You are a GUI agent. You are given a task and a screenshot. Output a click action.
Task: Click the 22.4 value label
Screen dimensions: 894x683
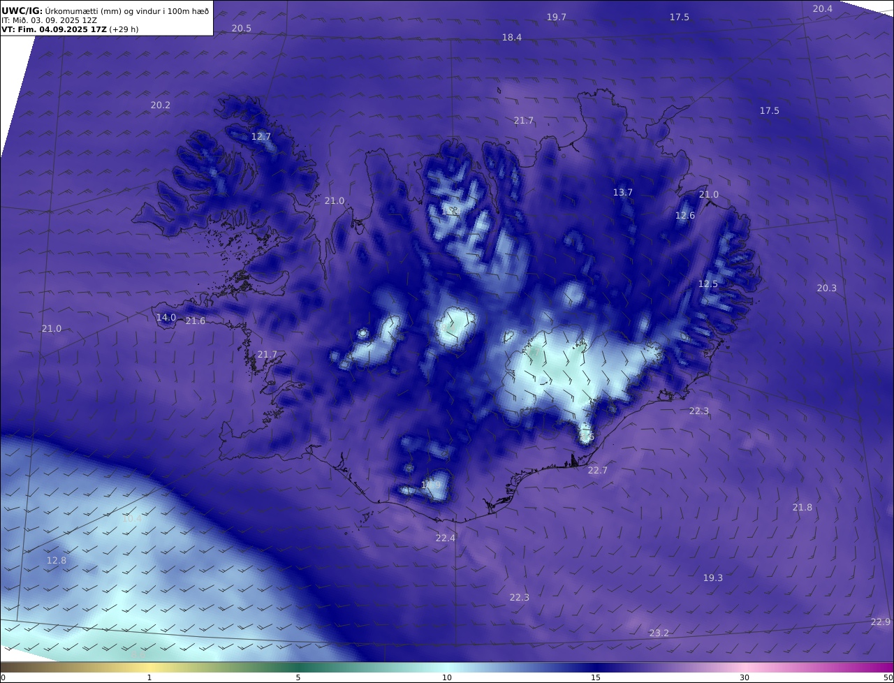tap(445, 538)
